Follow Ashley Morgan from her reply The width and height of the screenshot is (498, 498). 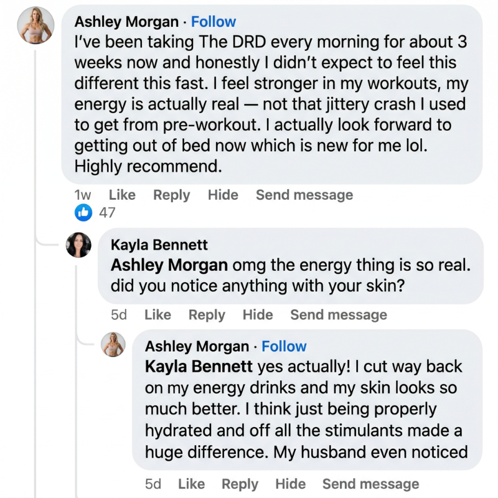pyautogui.click(x=284, y=346)
